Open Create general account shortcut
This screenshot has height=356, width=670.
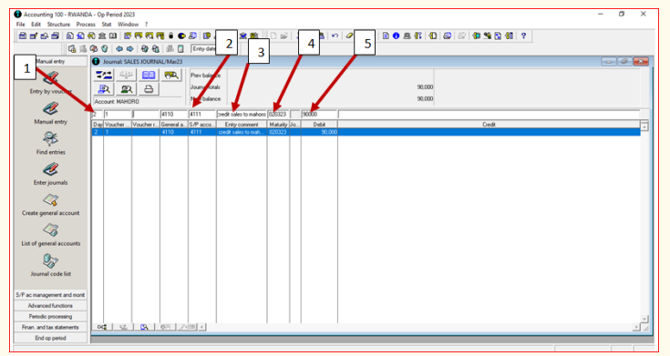coord(50,205)
